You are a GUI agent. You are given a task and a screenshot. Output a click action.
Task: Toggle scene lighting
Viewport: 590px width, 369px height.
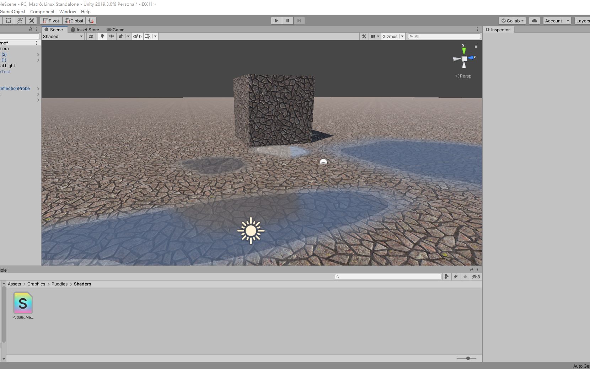[x=102, y=36]
